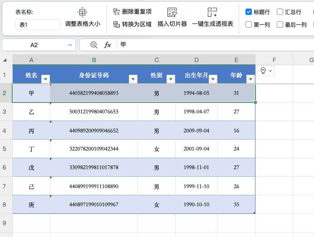Click the 姓名 header cell
This screenshot has width=314, height=237.
(31, 74)
